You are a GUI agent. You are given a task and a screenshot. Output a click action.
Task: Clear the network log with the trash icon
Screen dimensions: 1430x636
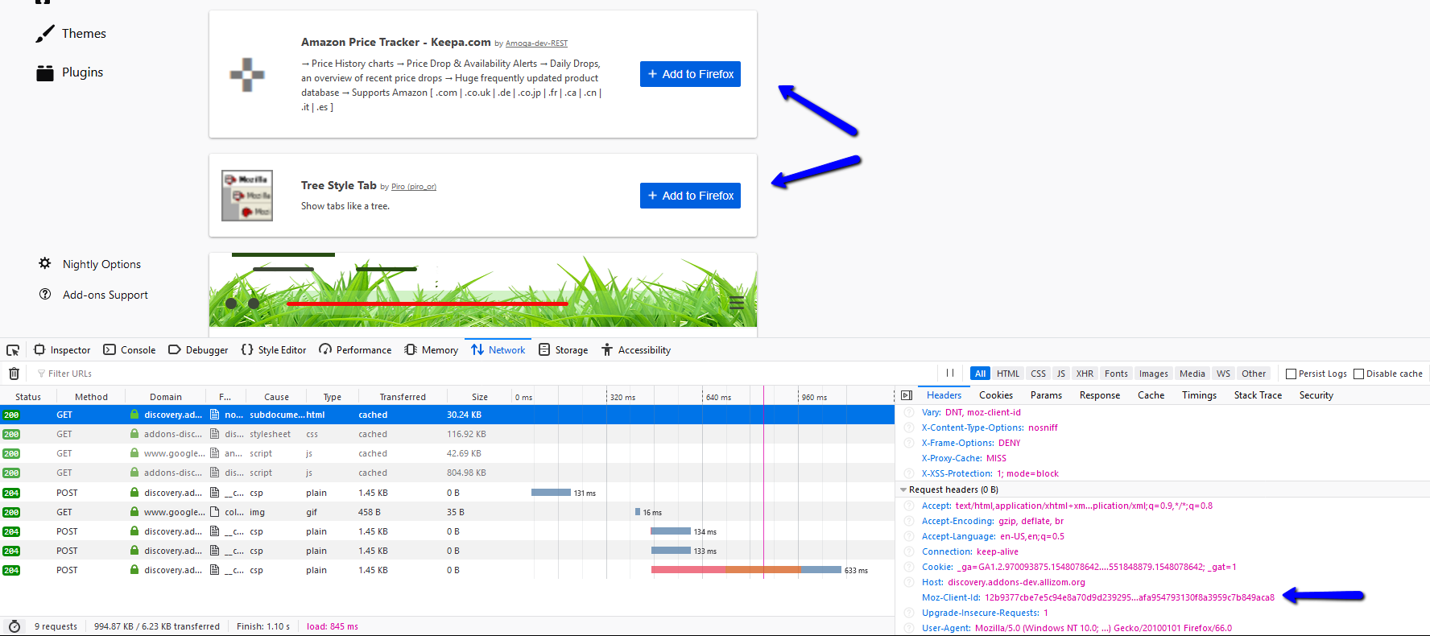pyautogui.click(x=14, y=374)
